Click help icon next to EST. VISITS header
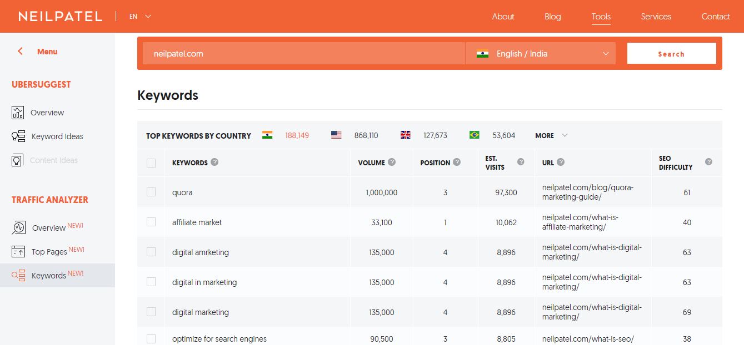 coord(521,162)
